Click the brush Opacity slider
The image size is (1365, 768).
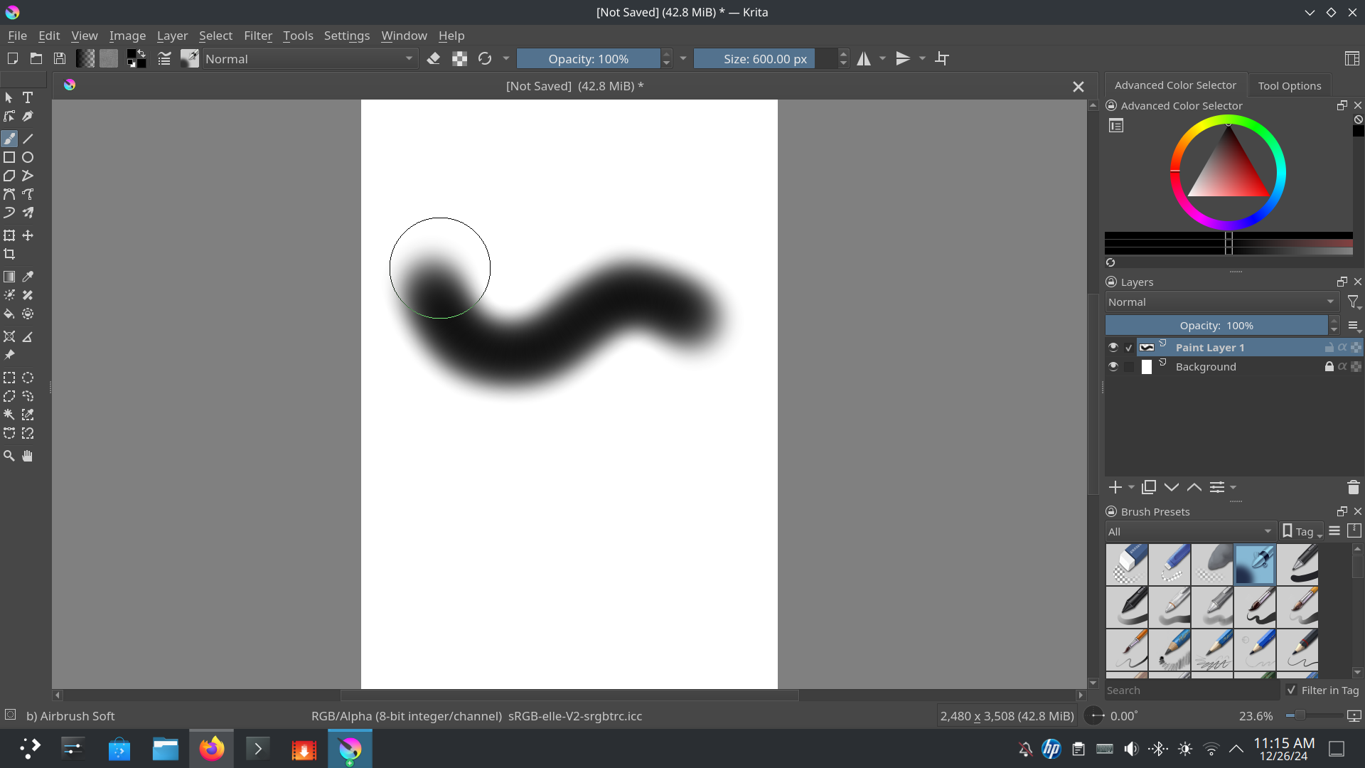(588, 59)
